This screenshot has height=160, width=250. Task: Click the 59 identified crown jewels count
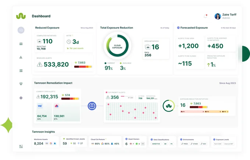coord(65,143)
